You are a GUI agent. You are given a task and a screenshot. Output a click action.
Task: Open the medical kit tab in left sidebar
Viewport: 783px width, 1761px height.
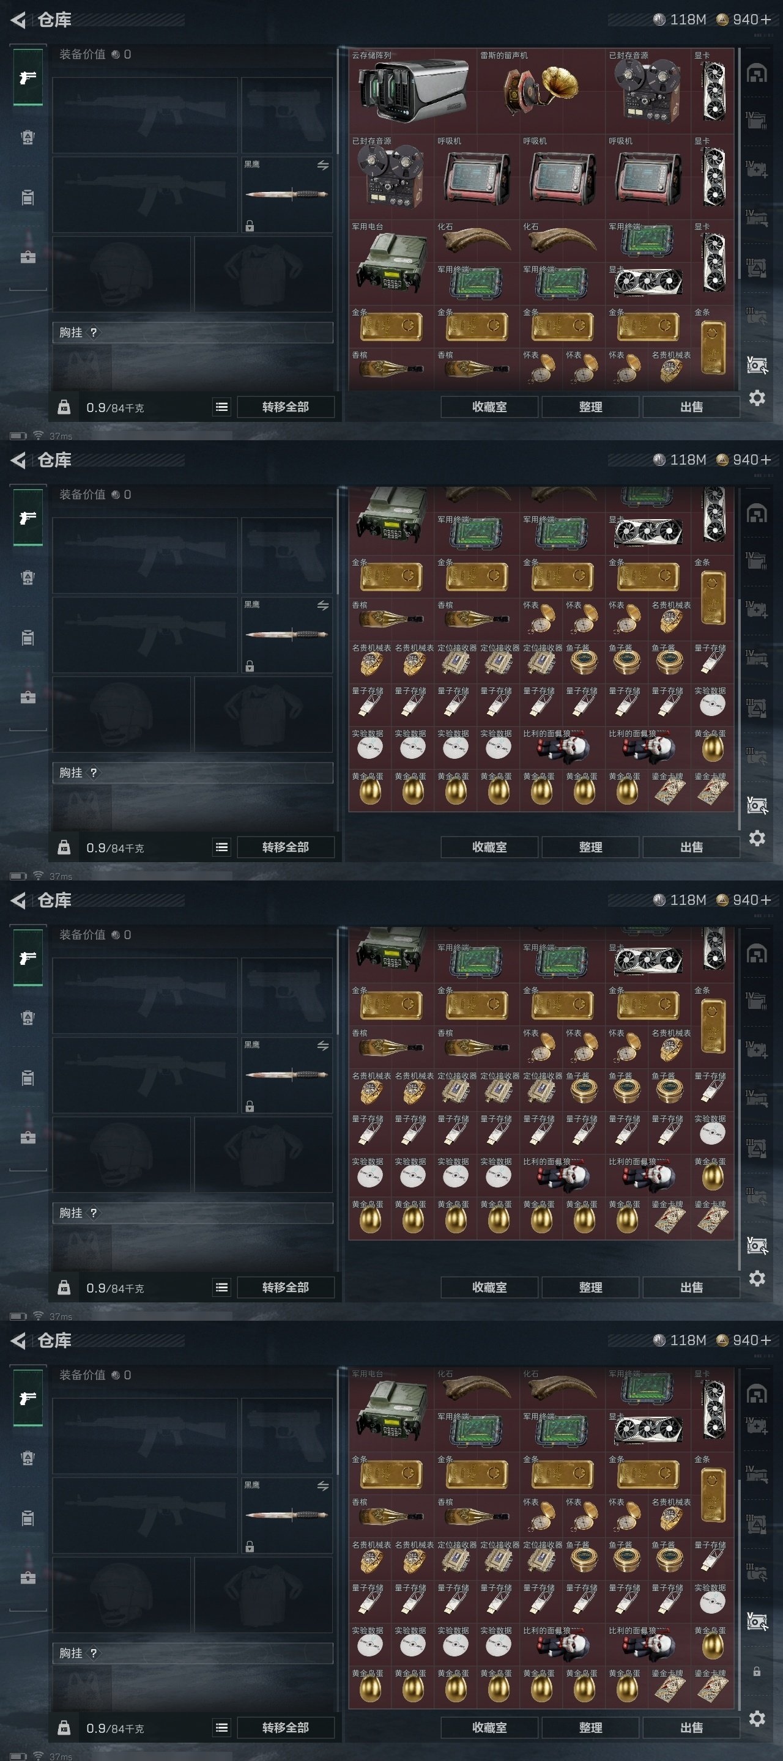pos(28,257)
